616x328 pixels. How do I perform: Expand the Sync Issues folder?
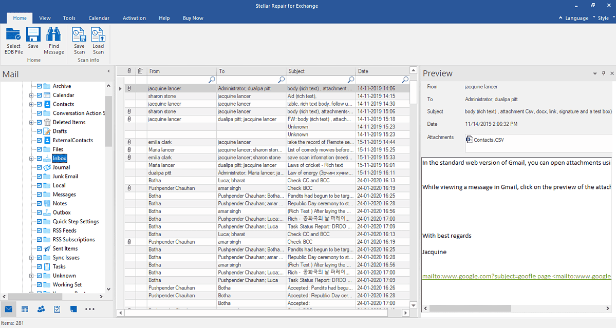pyautogui.click(x=32, y=257)
